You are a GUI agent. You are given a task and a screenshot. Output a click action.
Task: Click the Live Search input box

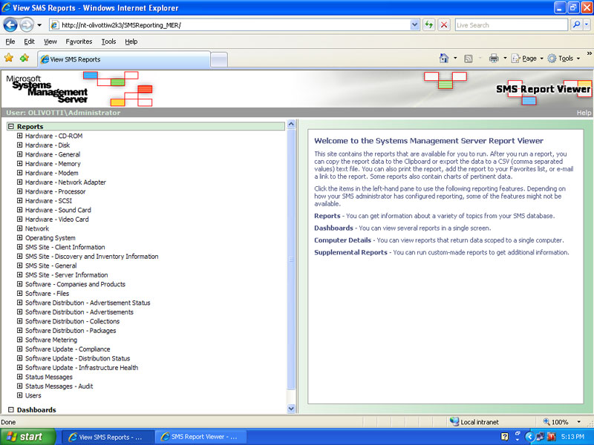(x=512, y=25)
